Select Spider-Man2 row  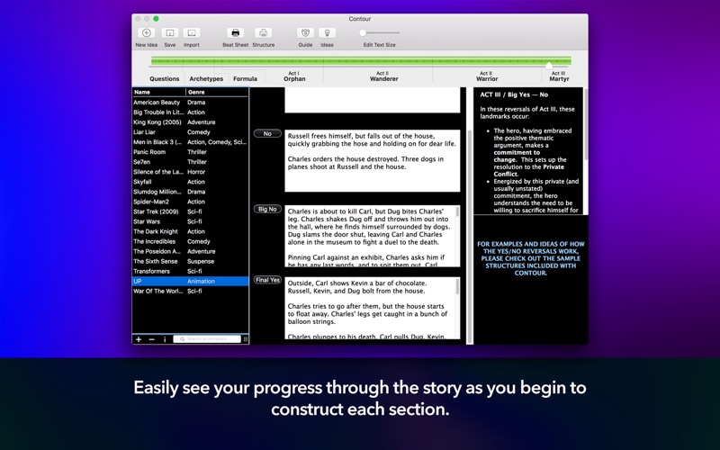[191, 202]
